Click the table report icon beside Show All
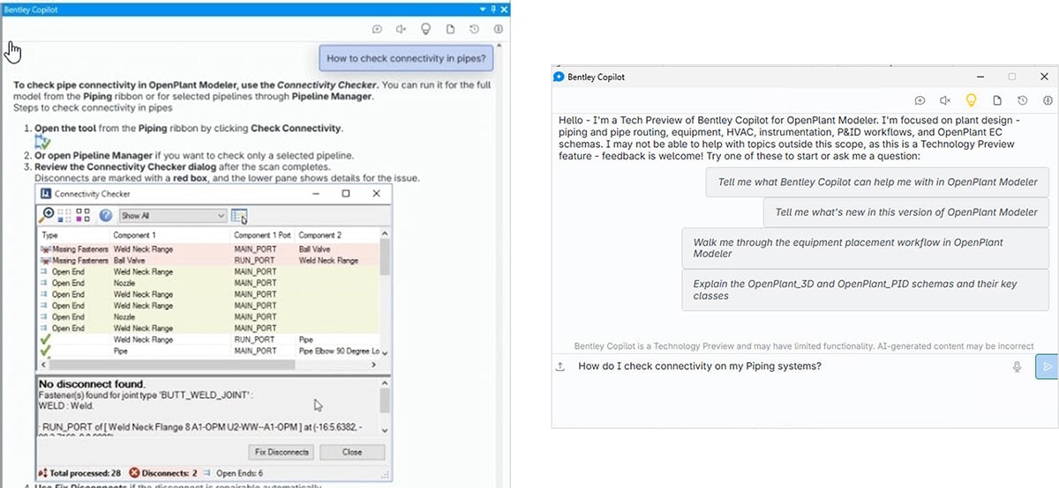This screenshot has height=488, width=1059. [x=239, y=215]
